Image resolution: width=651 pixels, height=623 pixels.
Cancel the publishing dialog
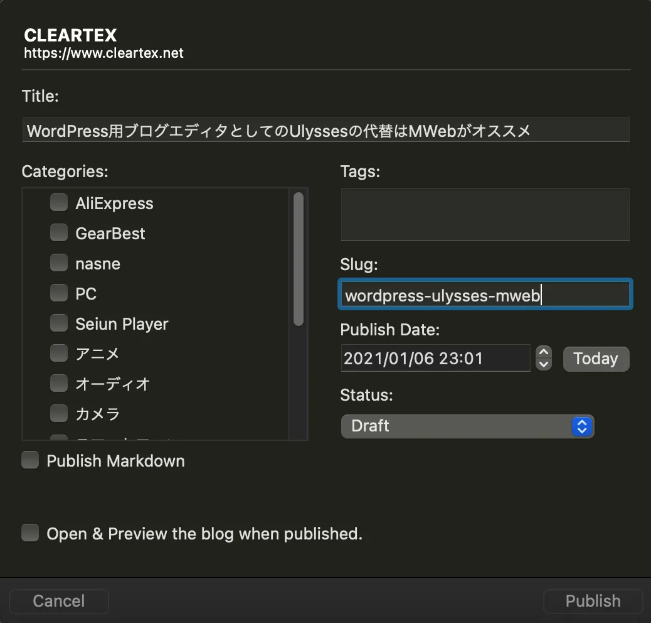pos(58,601)
